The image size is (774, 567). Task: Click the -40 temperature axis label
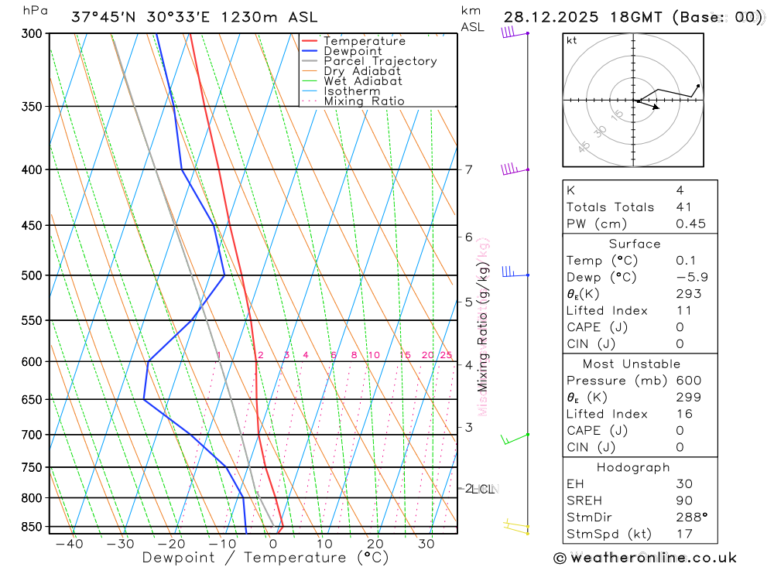pyautogui.click(x=69, y=544)
